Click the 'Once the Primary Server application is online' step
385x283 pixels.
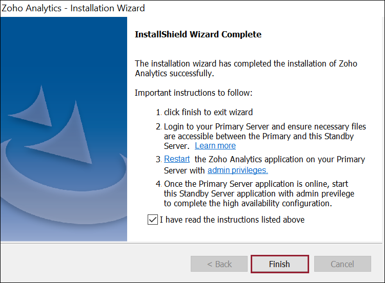(x=259, y=184)
